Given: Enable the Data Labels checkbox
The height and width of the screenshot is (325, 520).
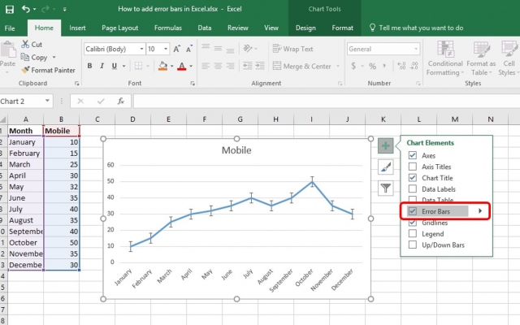Looking at the screenshot, I should click(x=412, y=188).
